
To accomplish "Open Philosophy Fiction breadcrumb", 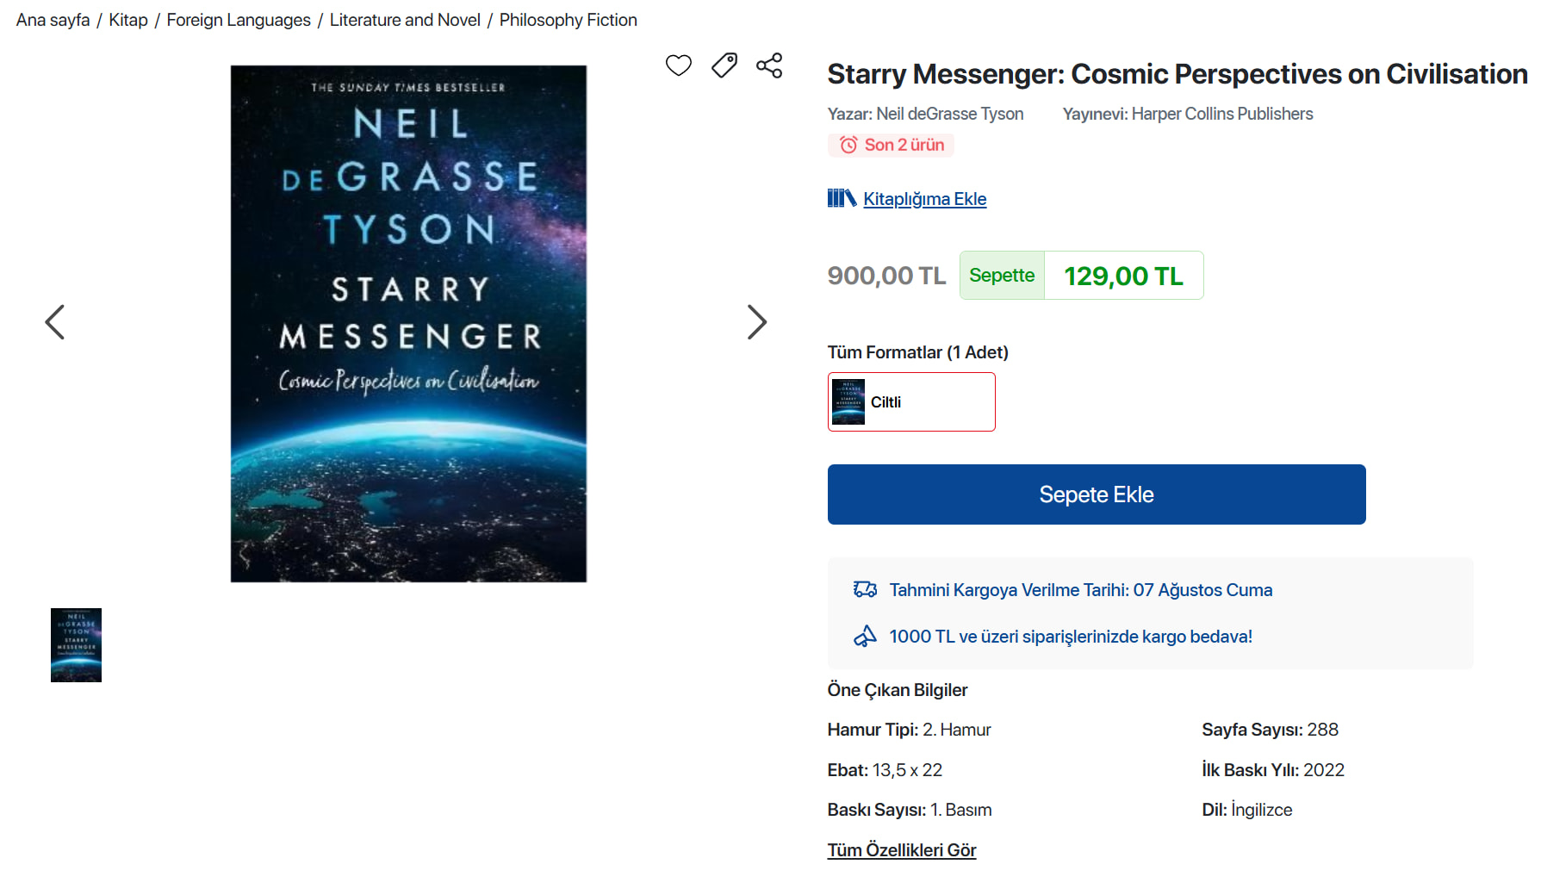I will (569, 20).
